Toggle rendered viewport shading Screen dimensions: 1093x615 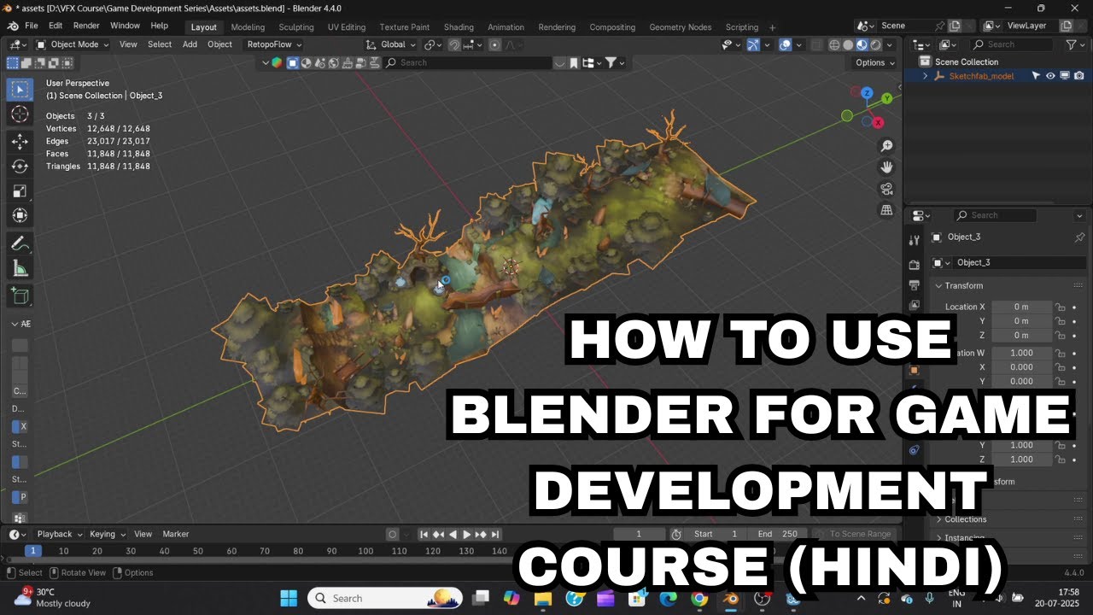point(877,44)
